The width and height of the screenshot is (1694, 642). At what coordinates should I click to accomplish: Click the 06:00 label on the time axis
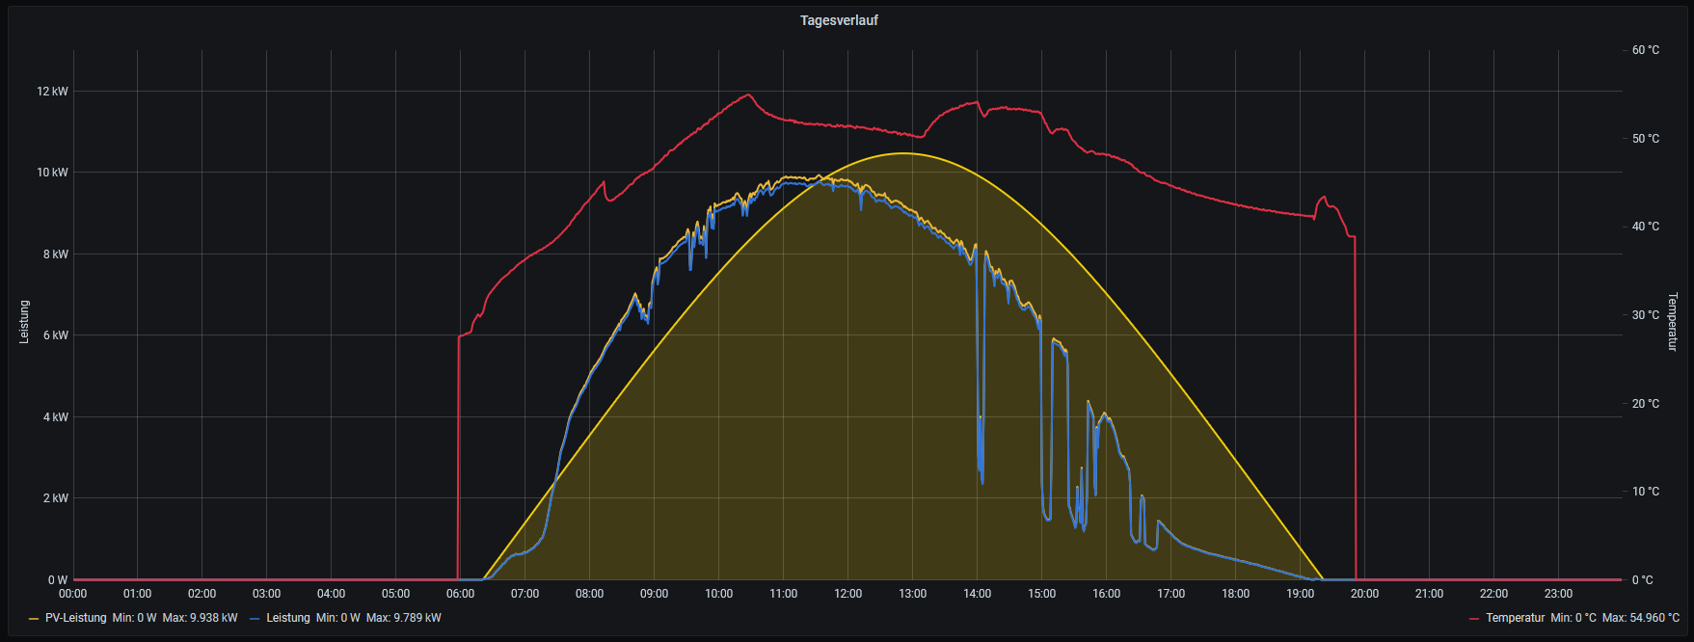(460, 594)
